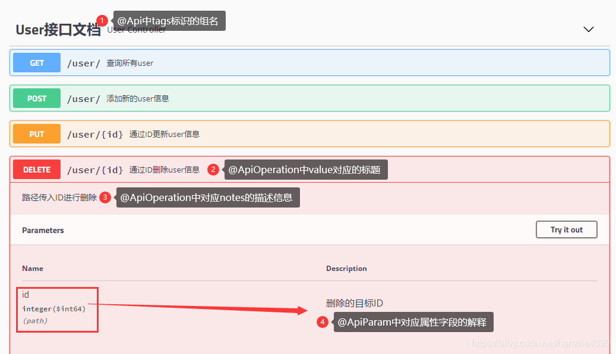Click the 查询所有user summary text
The width and height of the screenshot is (616, 354).
pyautogui.click(x=129, y=63)
